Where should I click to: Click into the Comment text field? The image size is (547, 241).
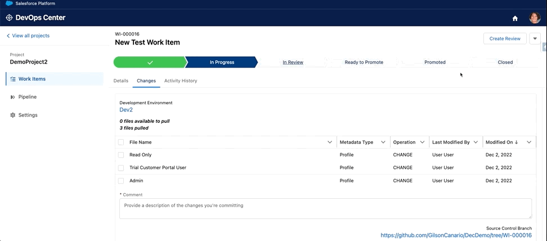pyautogui.click(x=325, y=208)
